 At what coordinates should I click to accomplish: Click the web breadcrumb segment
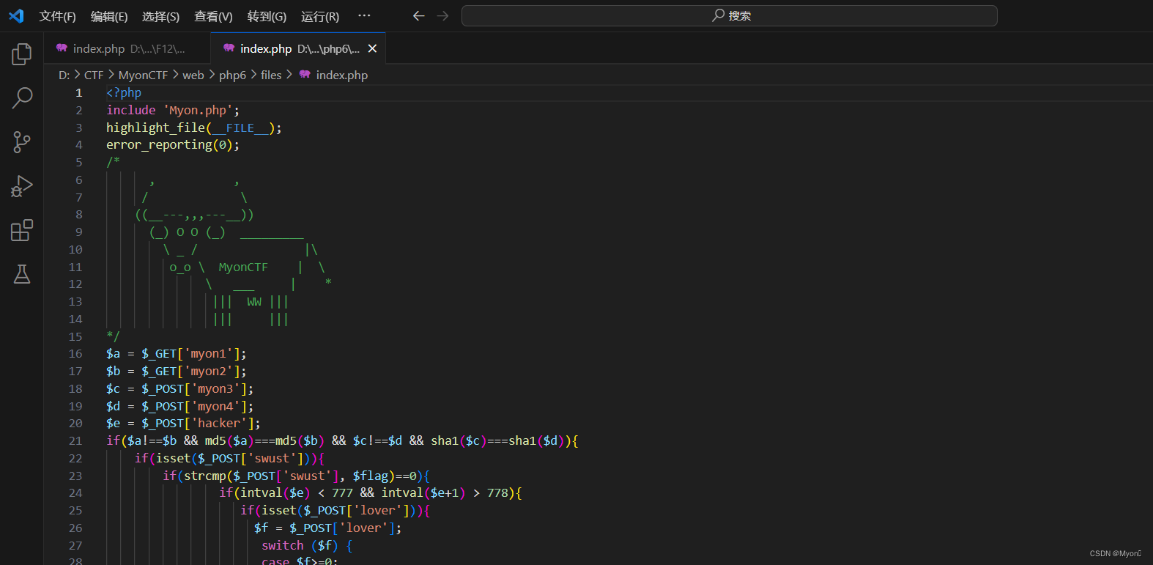[193, 75]
